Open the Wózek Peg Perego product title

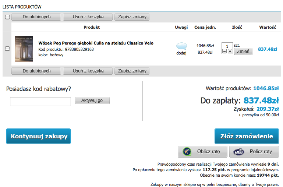click(96, 43)
